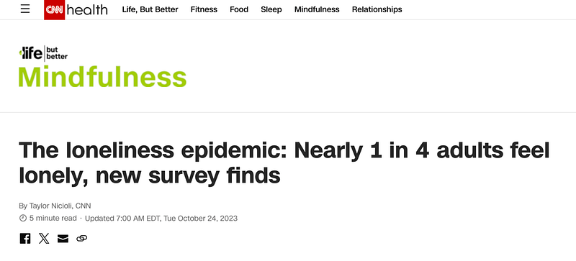Click the loneliness epidemic article headline
The image size is (576, 261).
coord(284,163)
